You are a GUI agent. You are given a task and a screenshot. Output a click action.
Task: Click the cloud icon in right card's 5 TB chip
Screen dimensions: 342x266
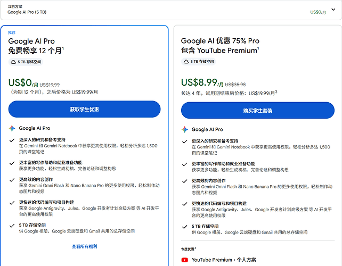(x=186, y=62)
